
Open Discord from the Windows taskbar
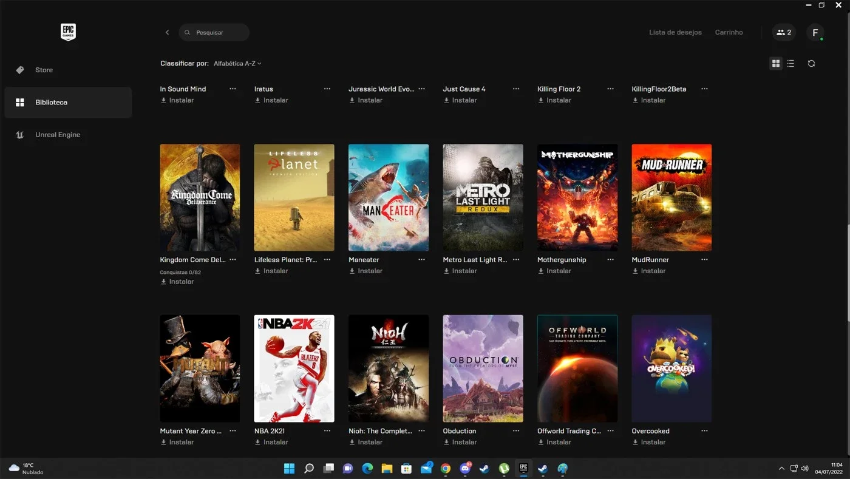point(465,468)
